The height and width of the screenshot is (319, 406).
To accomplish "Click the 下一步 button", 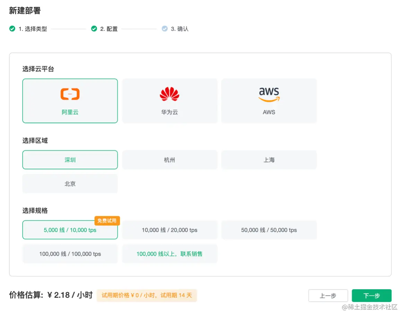I will coord(371,295).
